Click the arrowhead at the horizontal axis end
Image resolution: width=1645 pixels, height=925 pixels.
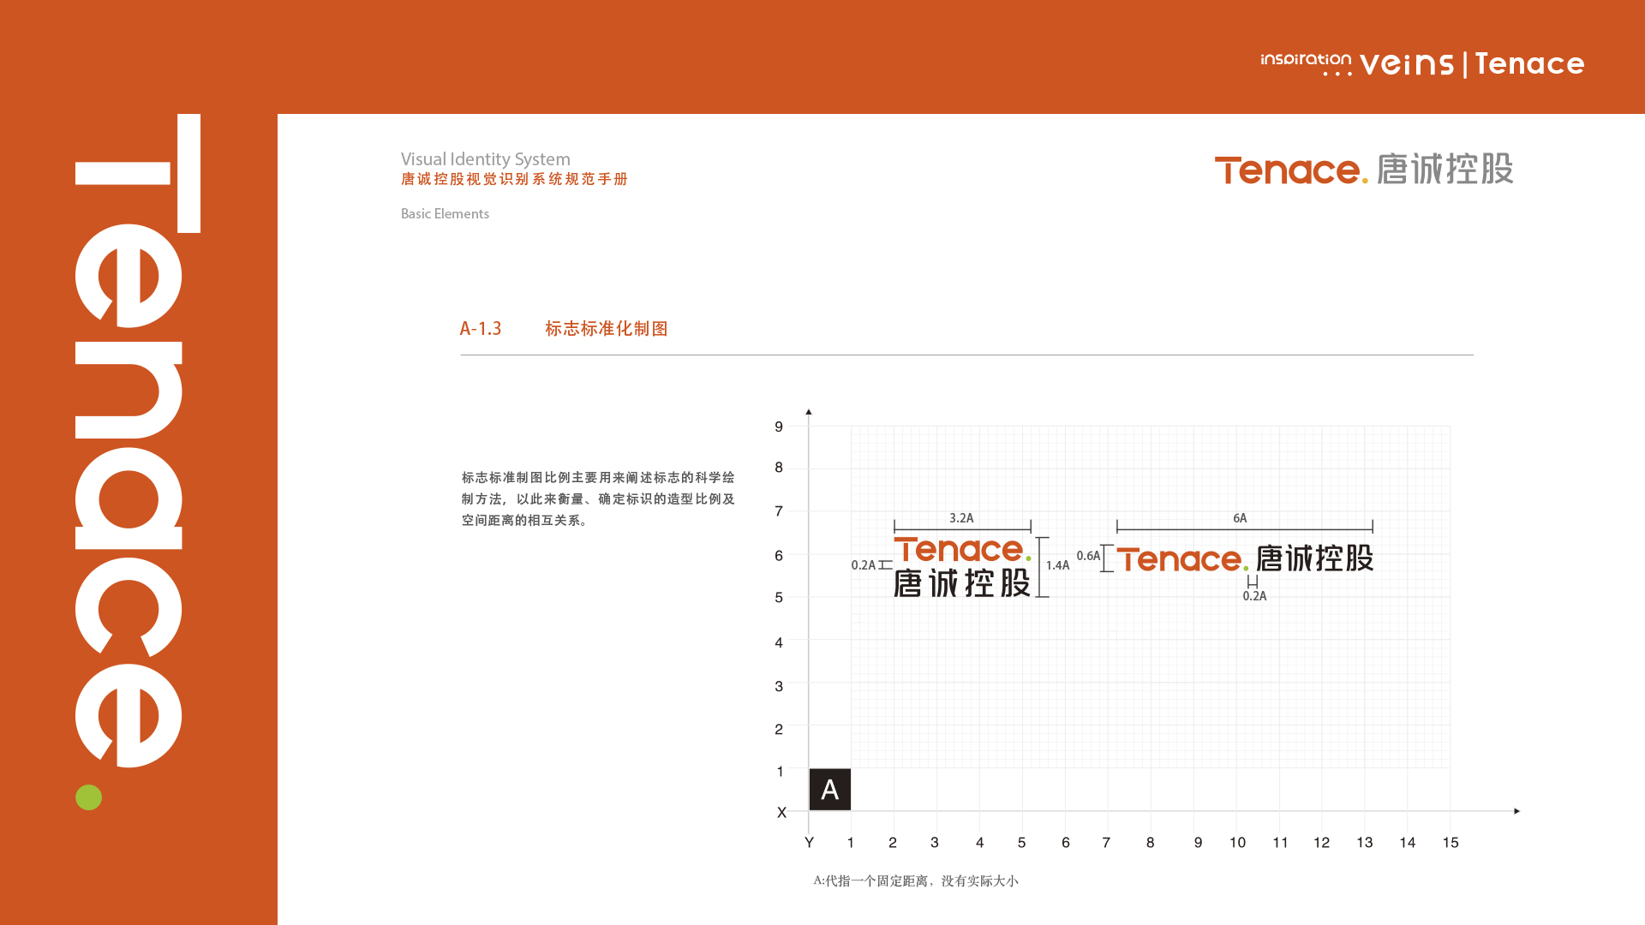pos(1516,811)
